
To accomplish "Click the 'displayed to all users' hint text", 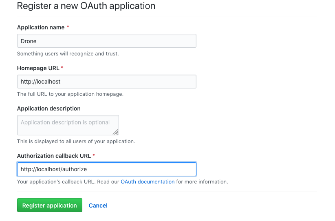I will 76,141.
